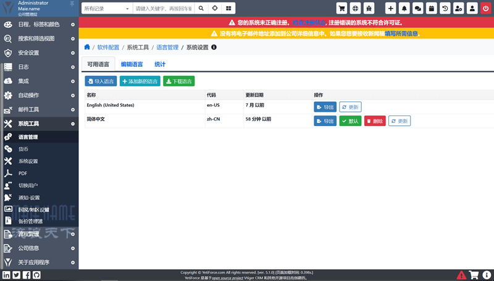Click open source project footer link
Image resolution: width=494 pixels, height=281 pixels.
pos(227,278)
